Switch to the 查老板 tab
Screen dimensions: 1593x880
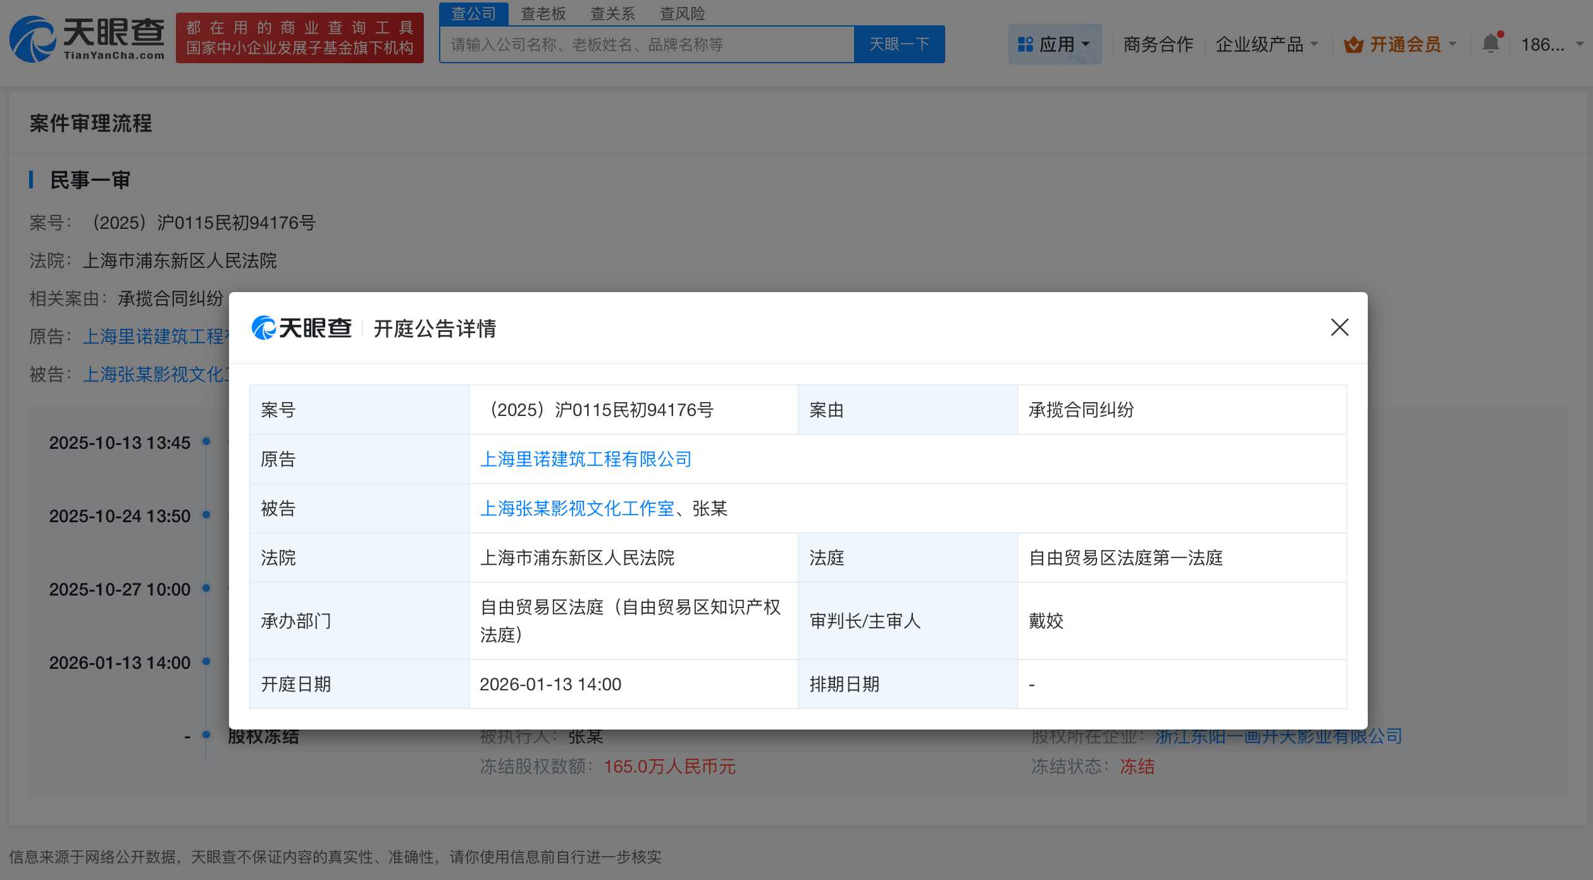[x=543, y=13]
